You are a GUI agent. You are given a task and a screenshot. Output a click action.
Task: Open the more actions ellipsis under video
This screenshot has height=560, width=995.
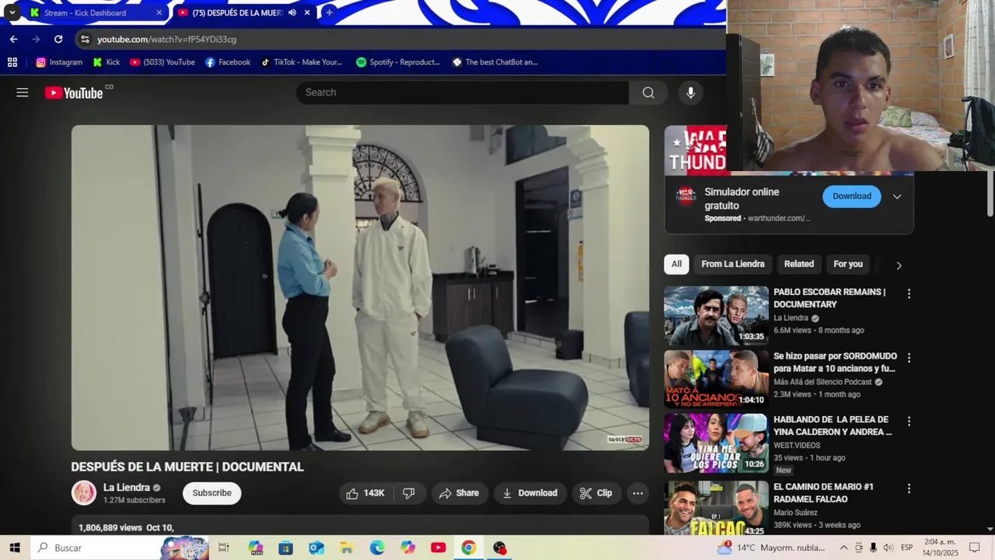(x=637, y=493)
